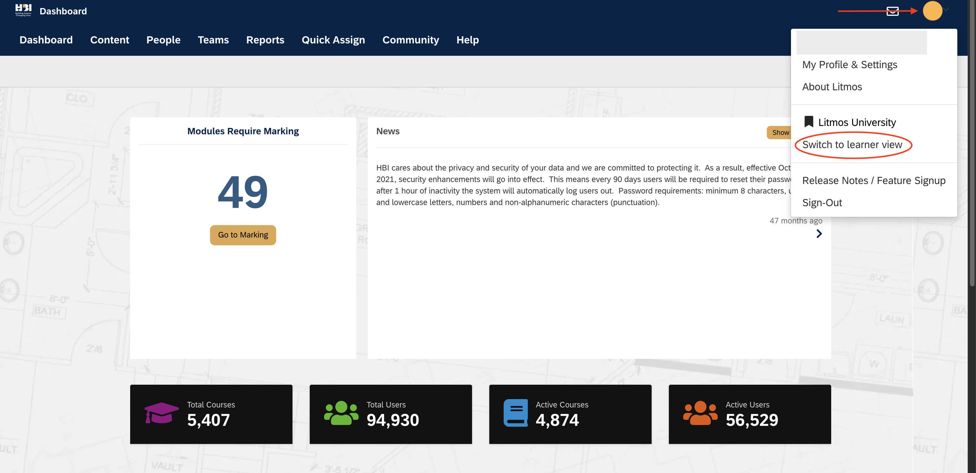Open My Profile & Settings

[850, 65]
